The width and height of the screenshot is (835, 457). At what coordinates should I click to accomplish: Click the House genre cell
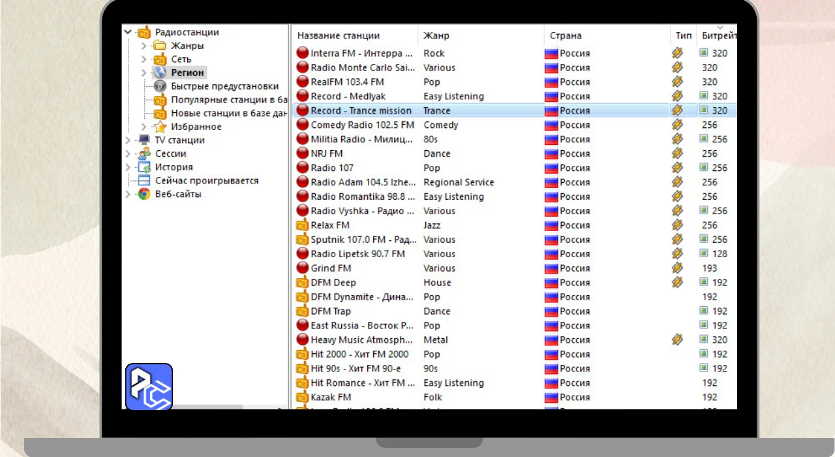(437, 283)
